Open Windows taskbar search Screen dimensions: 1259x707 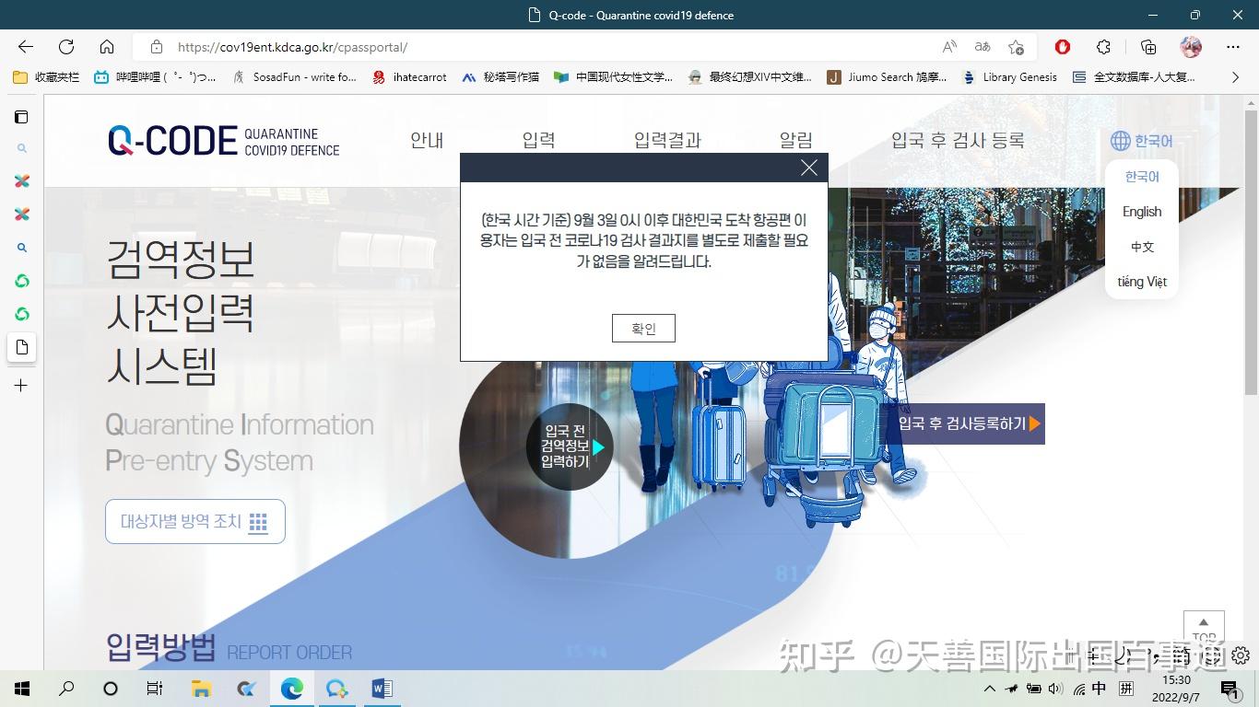(66, 689)
